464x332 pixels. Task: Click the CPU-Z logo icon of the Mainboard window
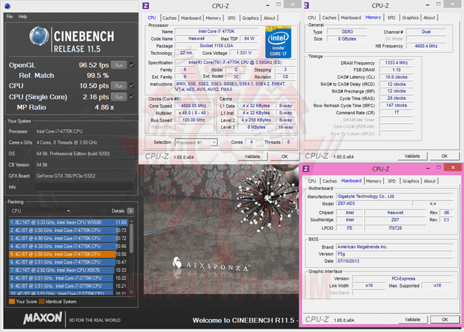[x=306, y=169]
